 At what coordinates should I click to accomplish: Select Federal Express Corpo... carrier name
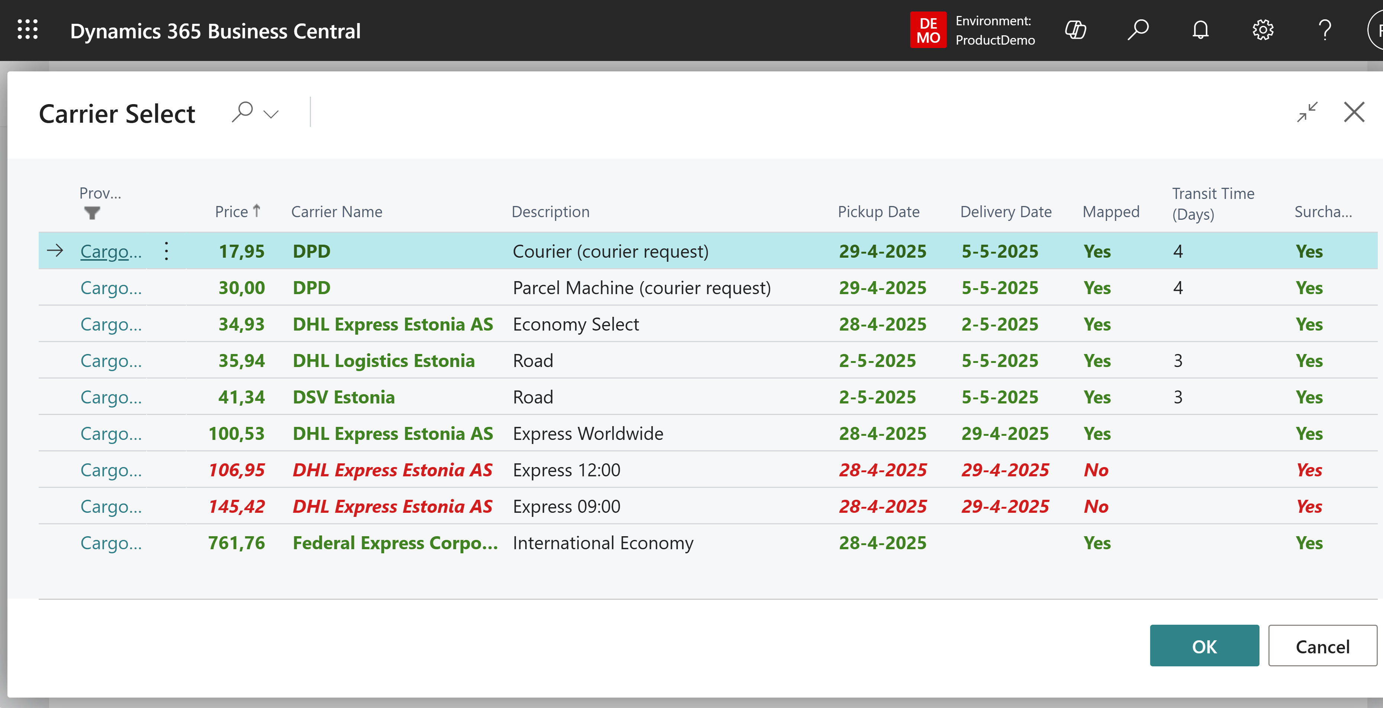[x=395, y=543]
